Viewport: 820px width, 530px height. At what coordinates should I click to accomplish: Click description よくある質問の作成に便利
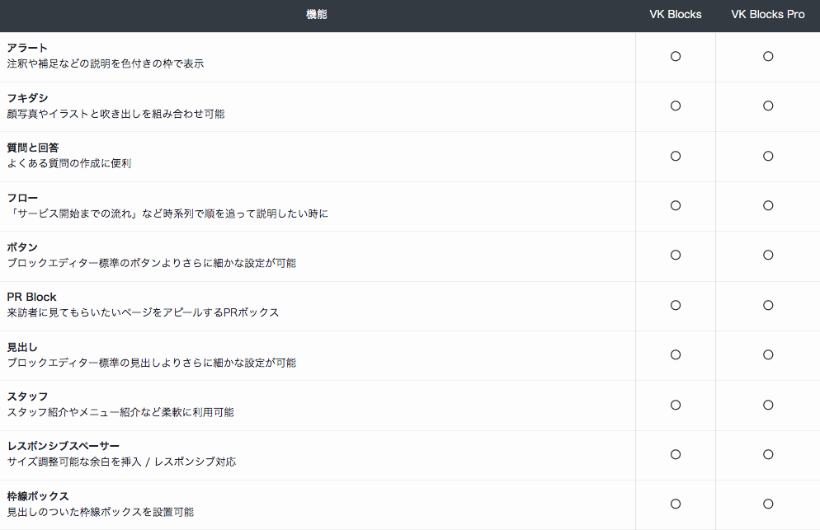coord(69,163)
